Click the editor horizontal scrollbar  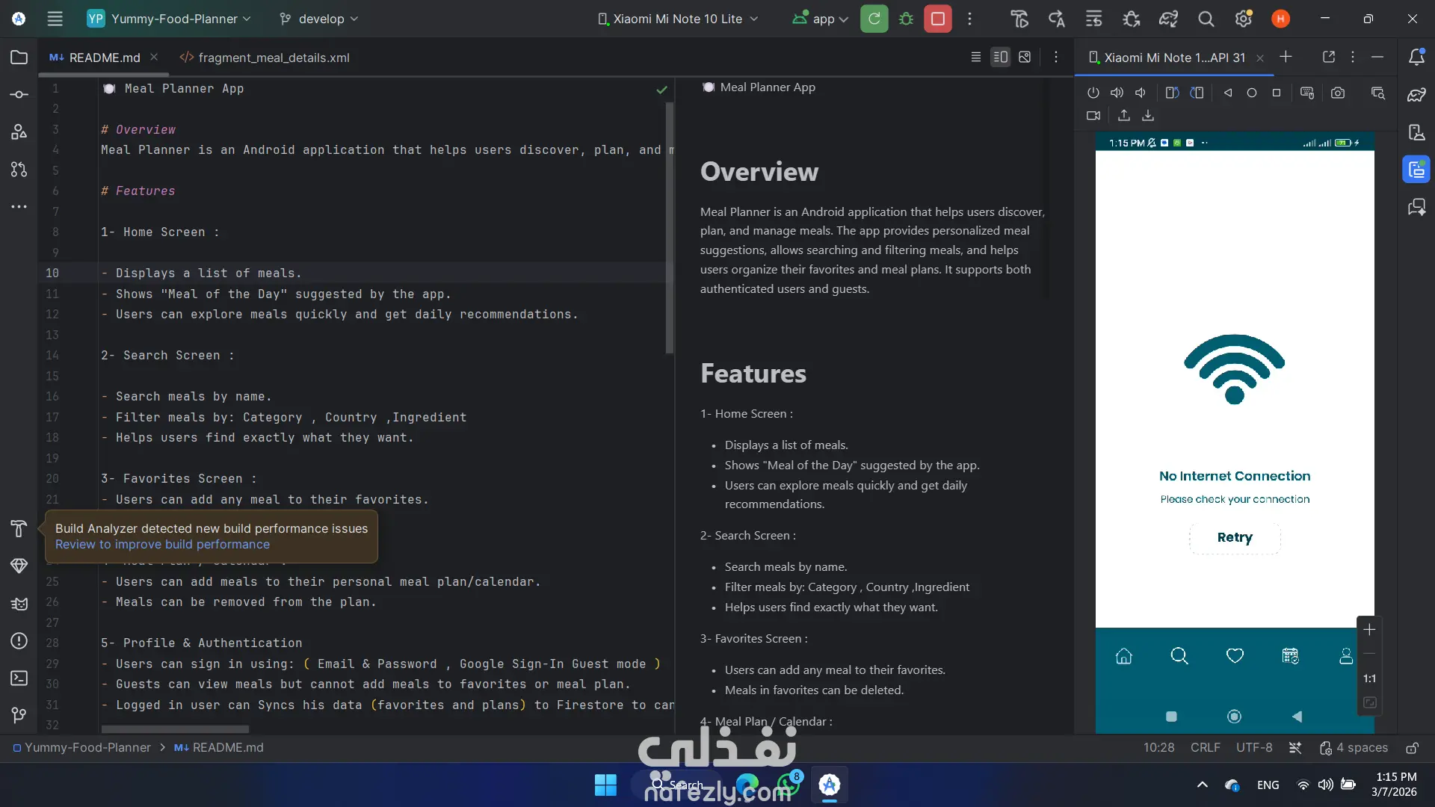click(176, 729)
